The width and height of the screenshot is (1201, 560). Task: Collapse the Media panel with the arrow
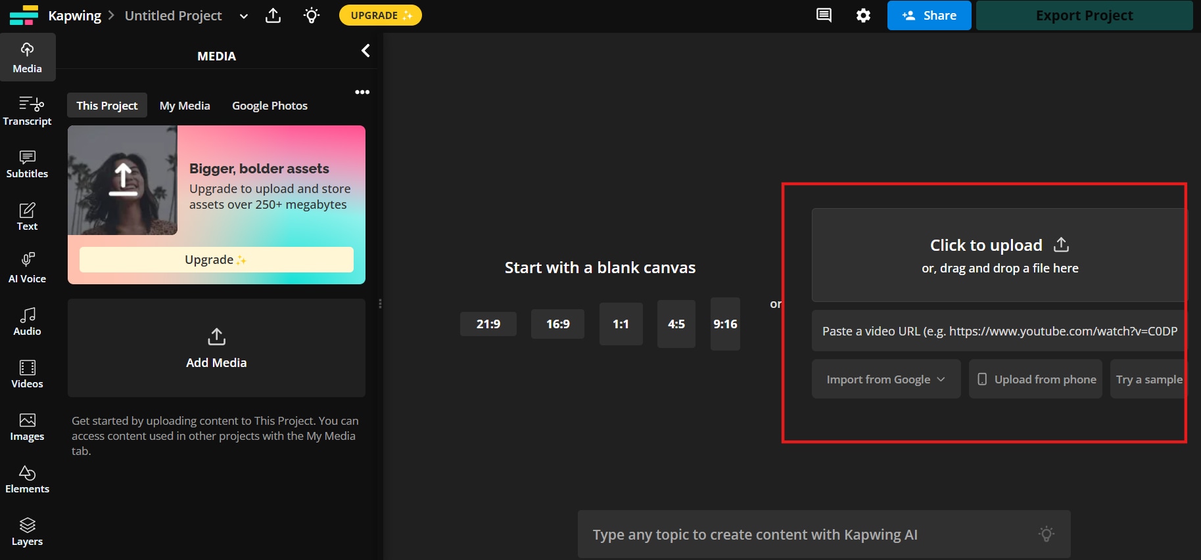[365, 51]
